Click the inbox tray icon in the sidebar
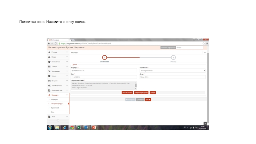 click(49, 57)
